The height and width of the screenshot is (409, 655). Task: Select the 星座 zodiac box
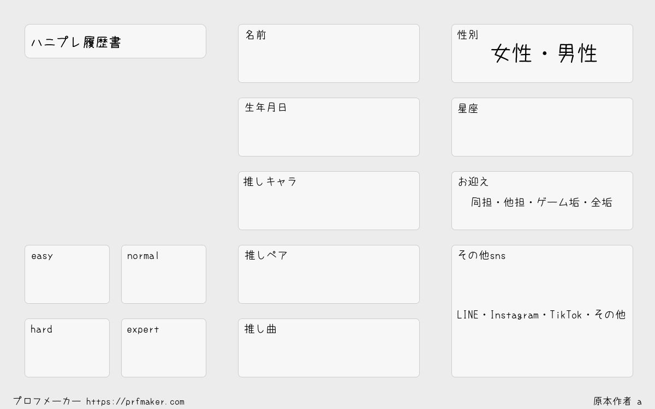point(542,127)
